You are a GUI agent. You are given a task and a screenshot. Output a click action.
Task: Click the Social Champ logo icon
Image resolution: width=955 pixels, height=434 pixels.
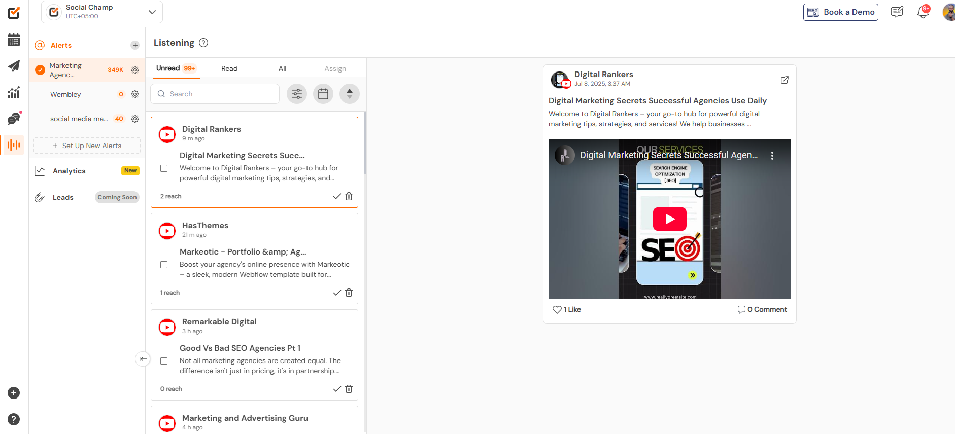tap(14, 13)
